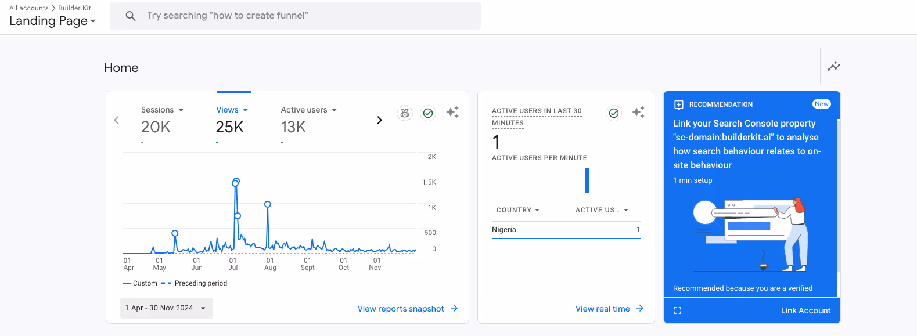Image resolution: width=917 pixels, height=336 pixels.
Task: Click the May peak data point on the chart
Action: pyautogui.click(x=175, y=233)
